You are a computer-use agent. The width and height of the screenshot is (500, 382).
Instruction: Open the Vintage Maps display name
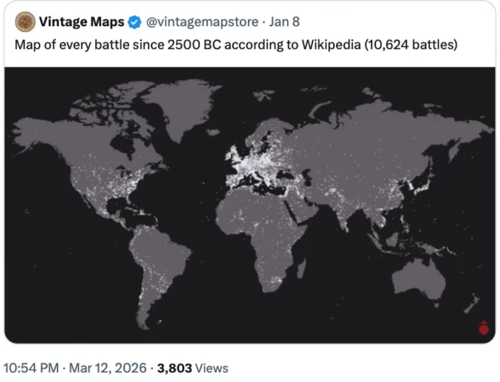coord(81,22)
